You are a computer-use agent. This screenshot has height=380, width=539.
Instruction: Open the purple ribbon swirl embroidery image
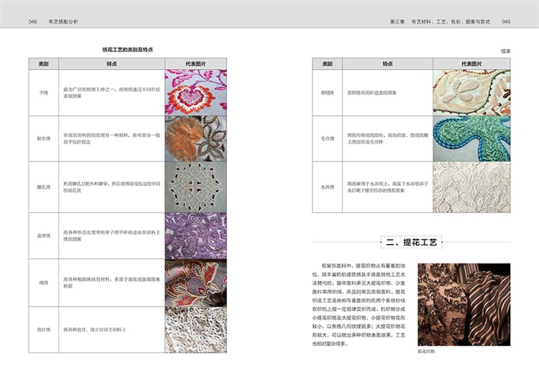click(x=195, y=234)
